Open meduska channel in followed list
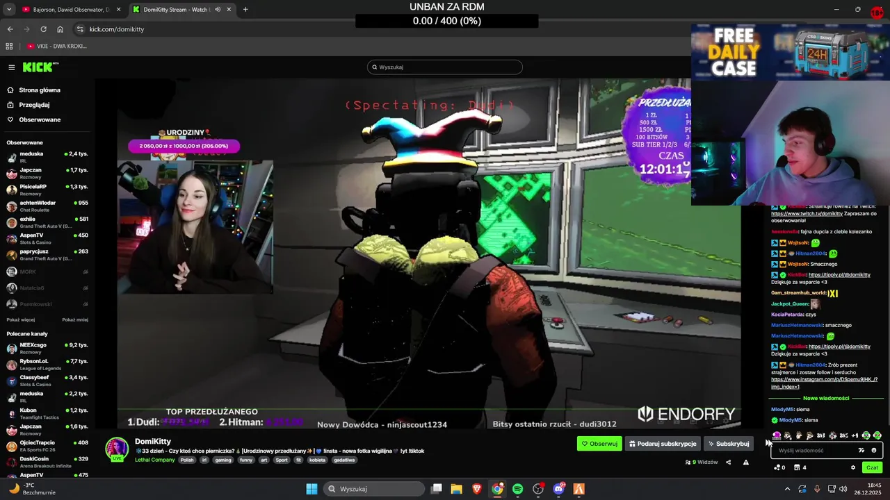The image size is (890, 500). coord(47,157)
